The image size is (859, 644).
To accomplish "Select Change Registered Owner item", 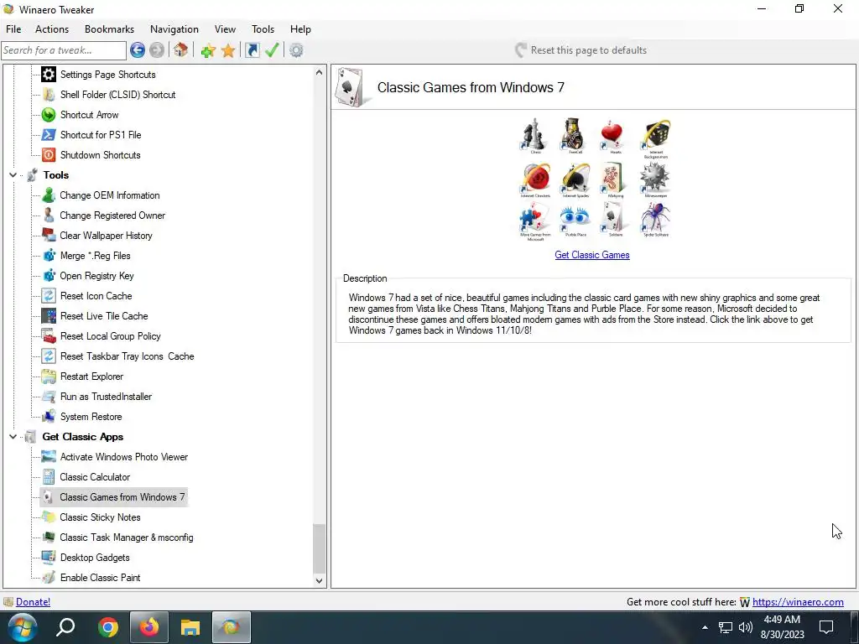I will (112, 216).
